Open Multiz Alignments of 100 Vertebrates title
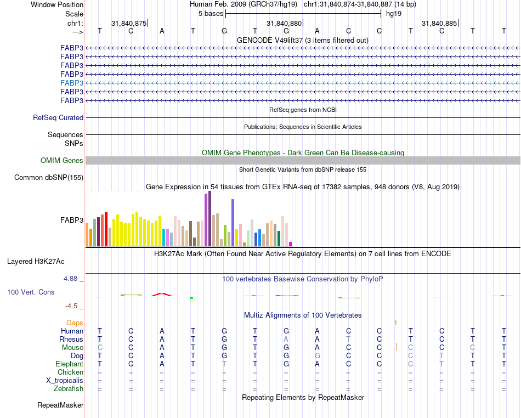Screen dimensions: 521x418 303,315
